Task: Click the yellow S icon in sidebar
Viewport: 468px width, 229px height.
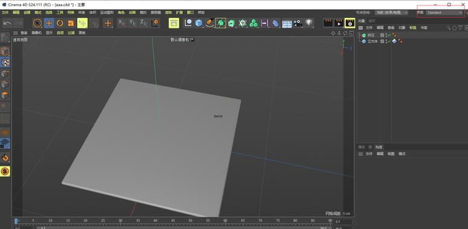Action: 5,171
